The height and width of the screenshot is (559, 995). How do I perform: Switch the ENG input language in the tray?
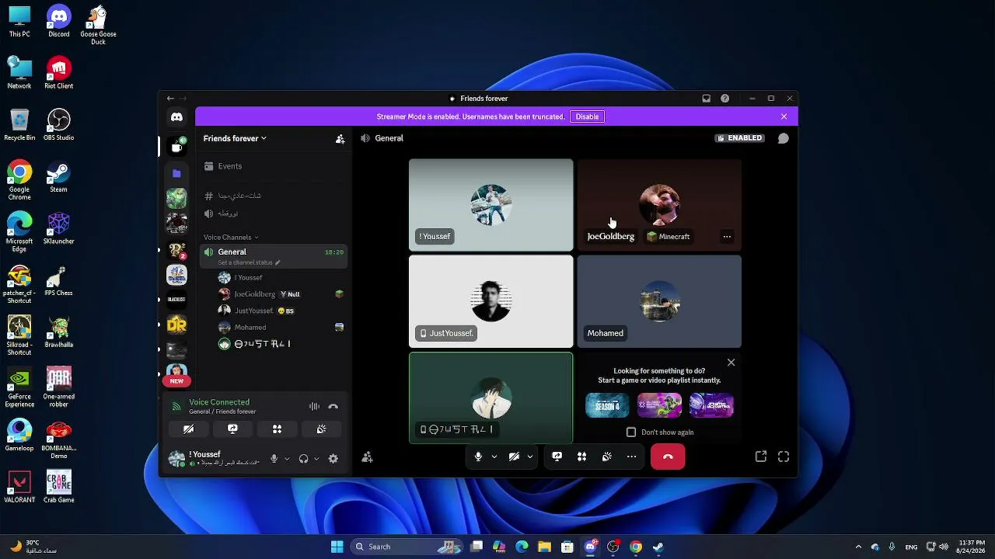[x=911, y=547]
